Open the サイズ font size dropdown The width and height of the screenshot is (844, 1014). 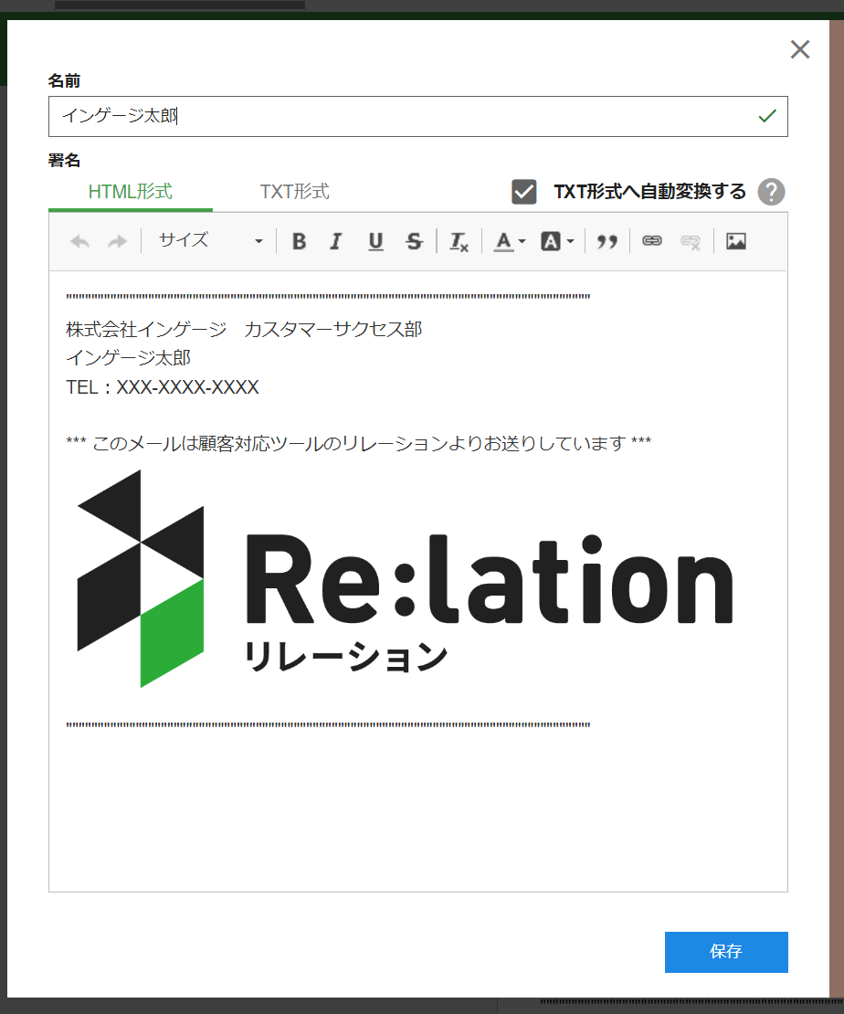point(210,241)
